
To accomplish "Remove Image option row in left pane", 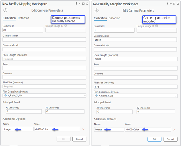I will pos(83,129).
